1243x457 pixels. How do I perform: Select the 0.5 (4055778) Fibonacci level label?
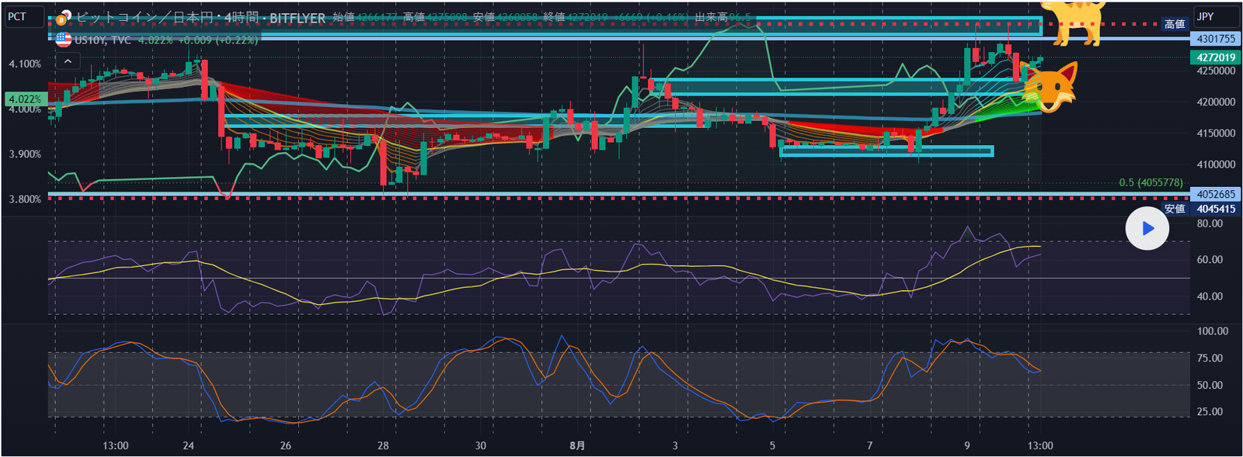(x=1150, y=182)
